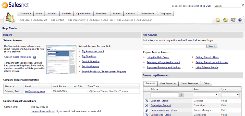Click Add Lead shortcut

[24, 20]
